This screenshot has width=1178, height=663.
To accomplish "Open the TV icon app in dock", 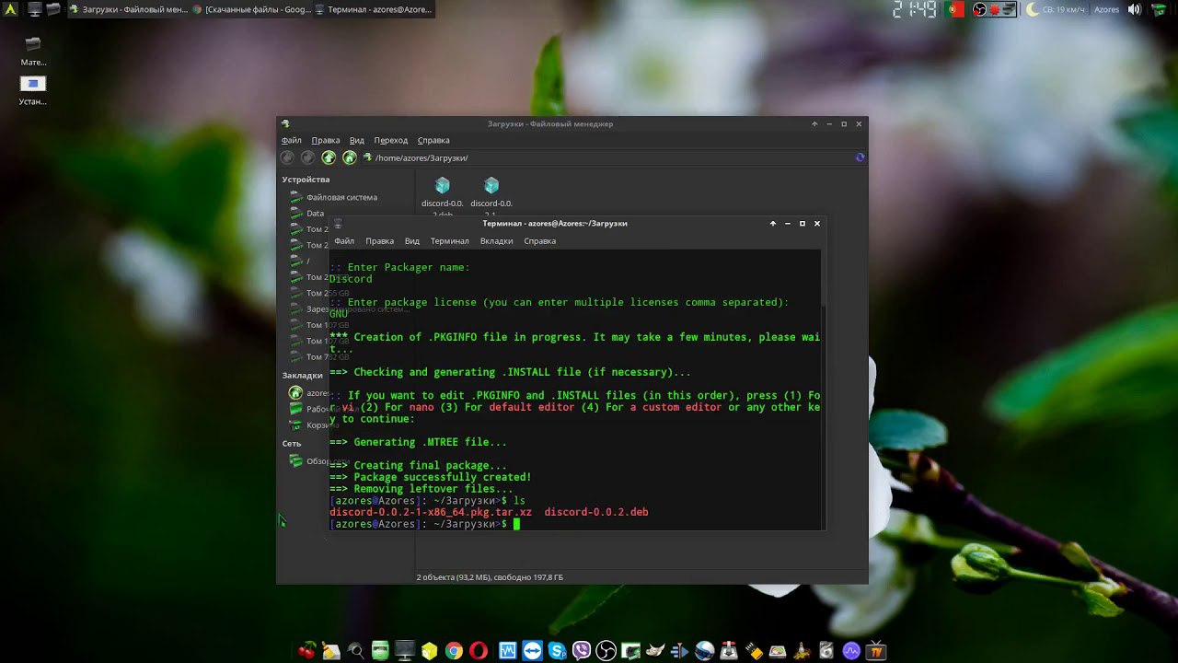I will point(875,651).
